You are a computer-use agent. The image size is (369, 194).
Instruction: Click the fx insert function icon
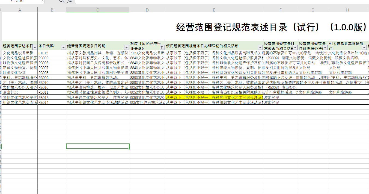tap(70, 1)
